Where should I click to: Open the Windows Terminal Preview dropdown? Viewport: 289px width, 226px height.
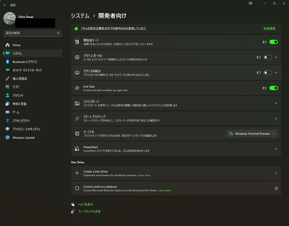coord(252,134)
